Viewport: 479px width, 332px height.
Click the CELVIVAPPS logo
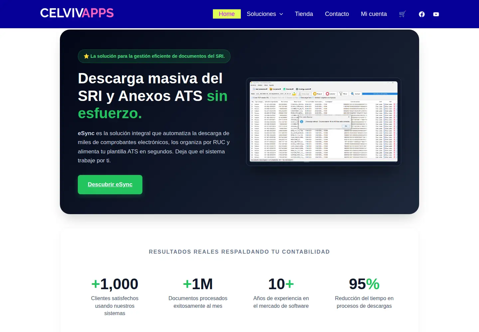(77, 13)
